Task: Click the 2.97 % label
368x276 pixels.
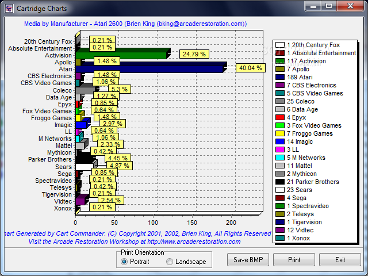Action: point(113,124)
